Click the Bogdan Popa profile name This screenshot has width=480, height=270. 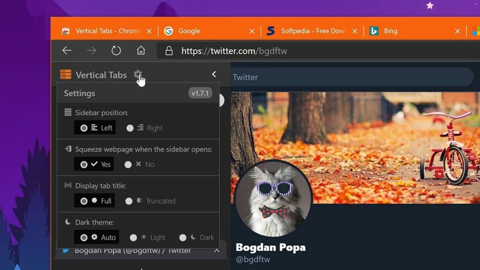tap(271, 247)
